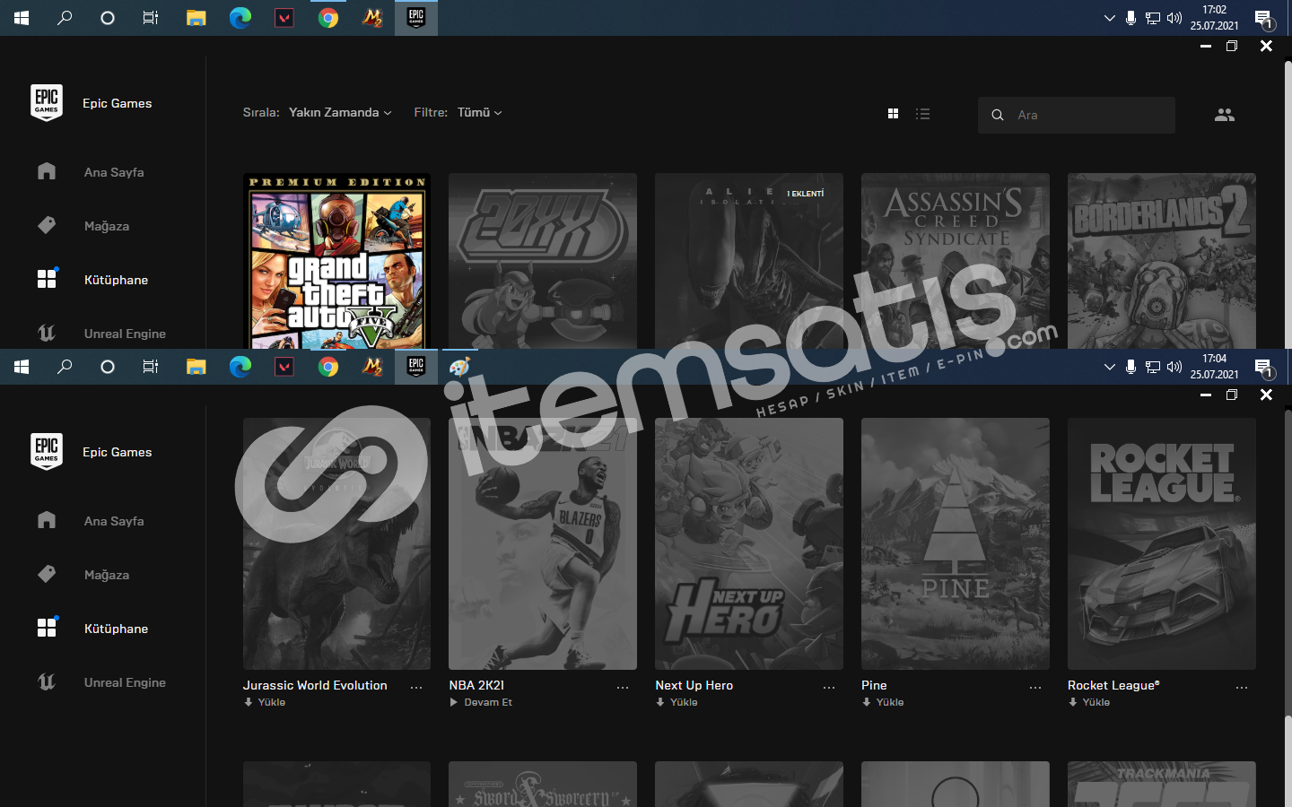The image size is (1292, 807).
Task: Open the friends list icon
Action: click(x=1225, y=115)
